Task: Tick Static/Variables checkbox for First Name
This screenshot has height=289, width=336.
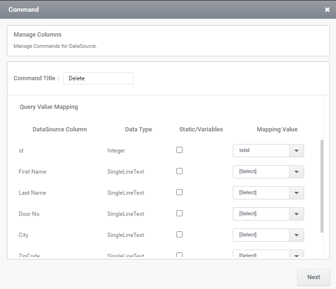Action: click(x=179, y=171)
